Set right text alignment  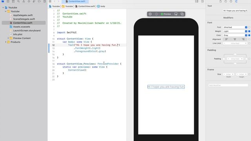point(243,39)
